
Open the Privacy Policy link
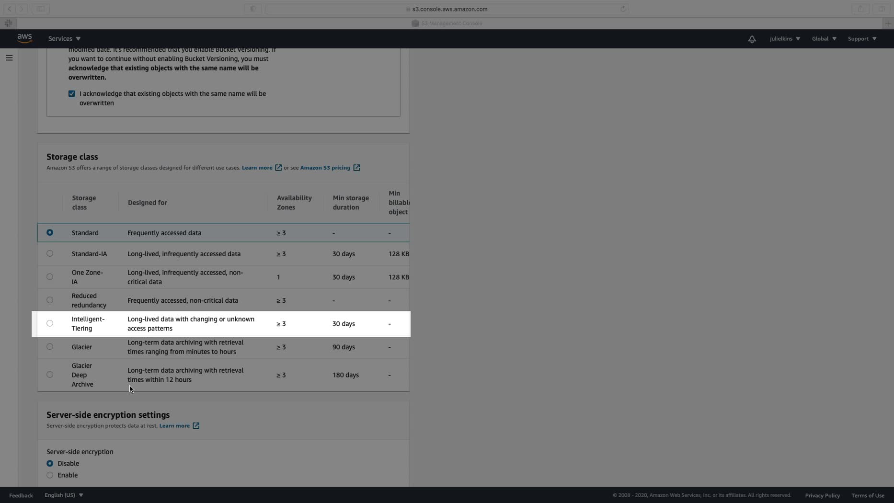pos(822,495)
